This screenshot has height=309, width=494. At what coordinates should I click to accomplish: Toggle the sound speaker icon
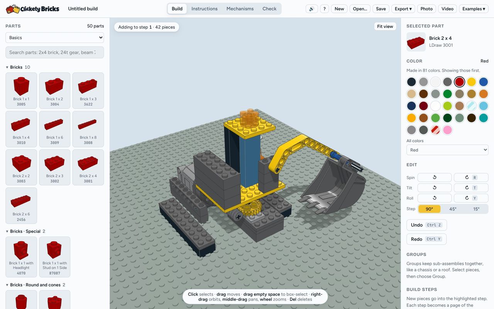click(312, 8)
